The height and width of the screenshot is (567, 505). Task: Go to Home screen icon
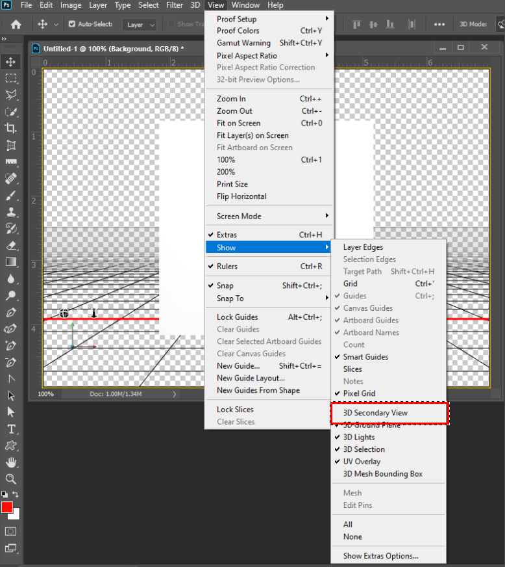click(16, 24)
